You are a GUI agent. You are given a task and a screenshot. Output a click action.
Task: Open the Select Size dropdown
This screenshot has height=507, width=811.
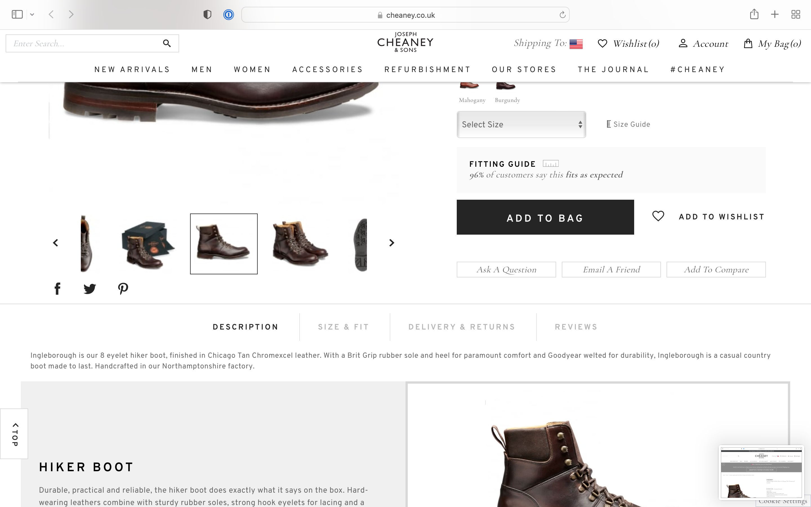click(521, 124)
